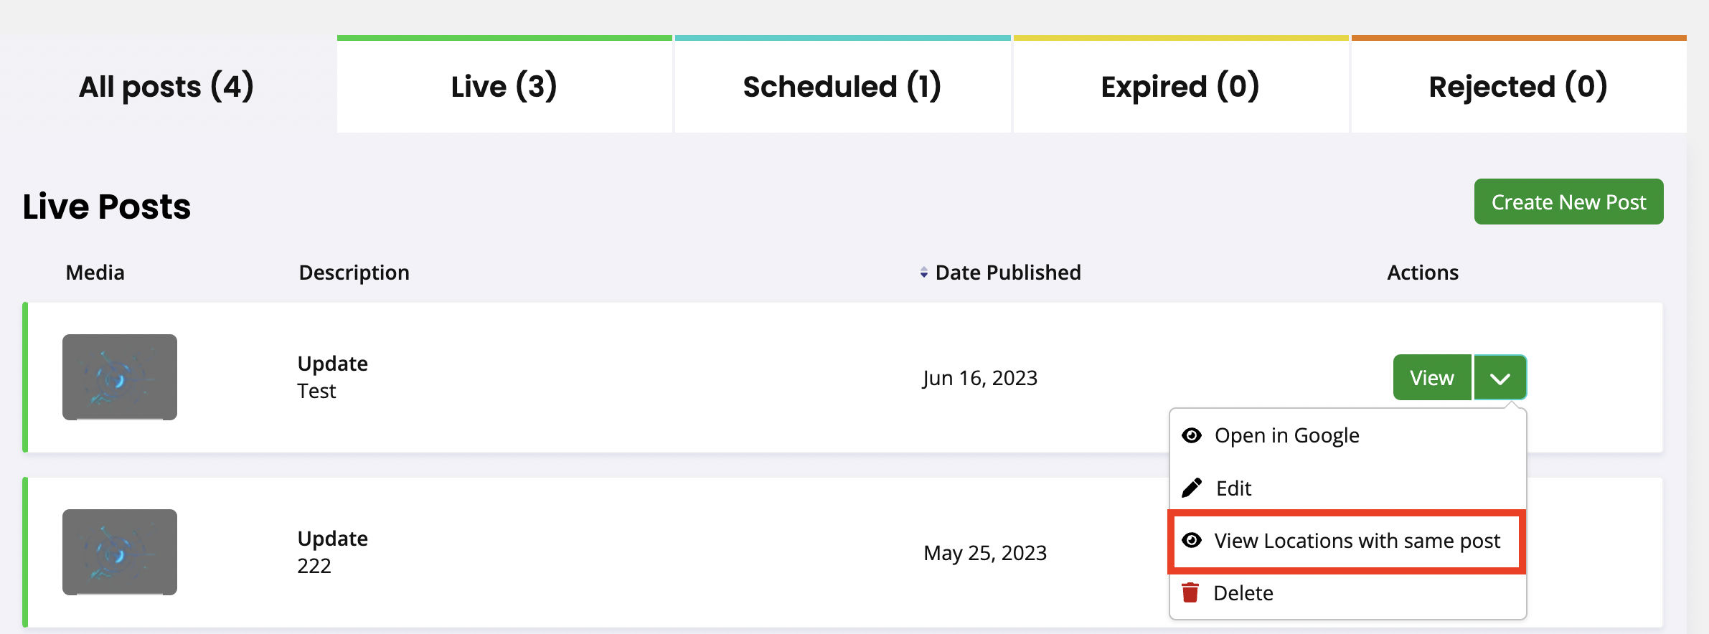Viewport: 1709px width, 634px height.
Task: Select the Scheduled (1) tab
Action: click(842, 87)
